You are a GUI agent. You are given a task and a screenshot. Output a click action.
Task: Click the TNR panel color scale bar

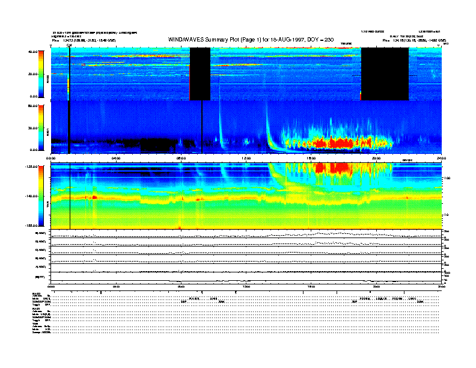[x=41, y=196]
